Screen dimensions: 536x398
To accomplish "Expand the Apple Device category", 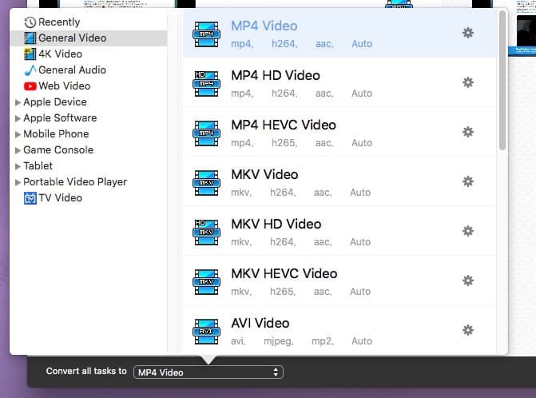I will [18, 102].
